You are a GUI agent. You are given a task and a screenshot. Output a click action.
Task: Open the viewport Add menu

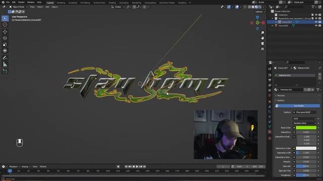(x=47, y=7)
